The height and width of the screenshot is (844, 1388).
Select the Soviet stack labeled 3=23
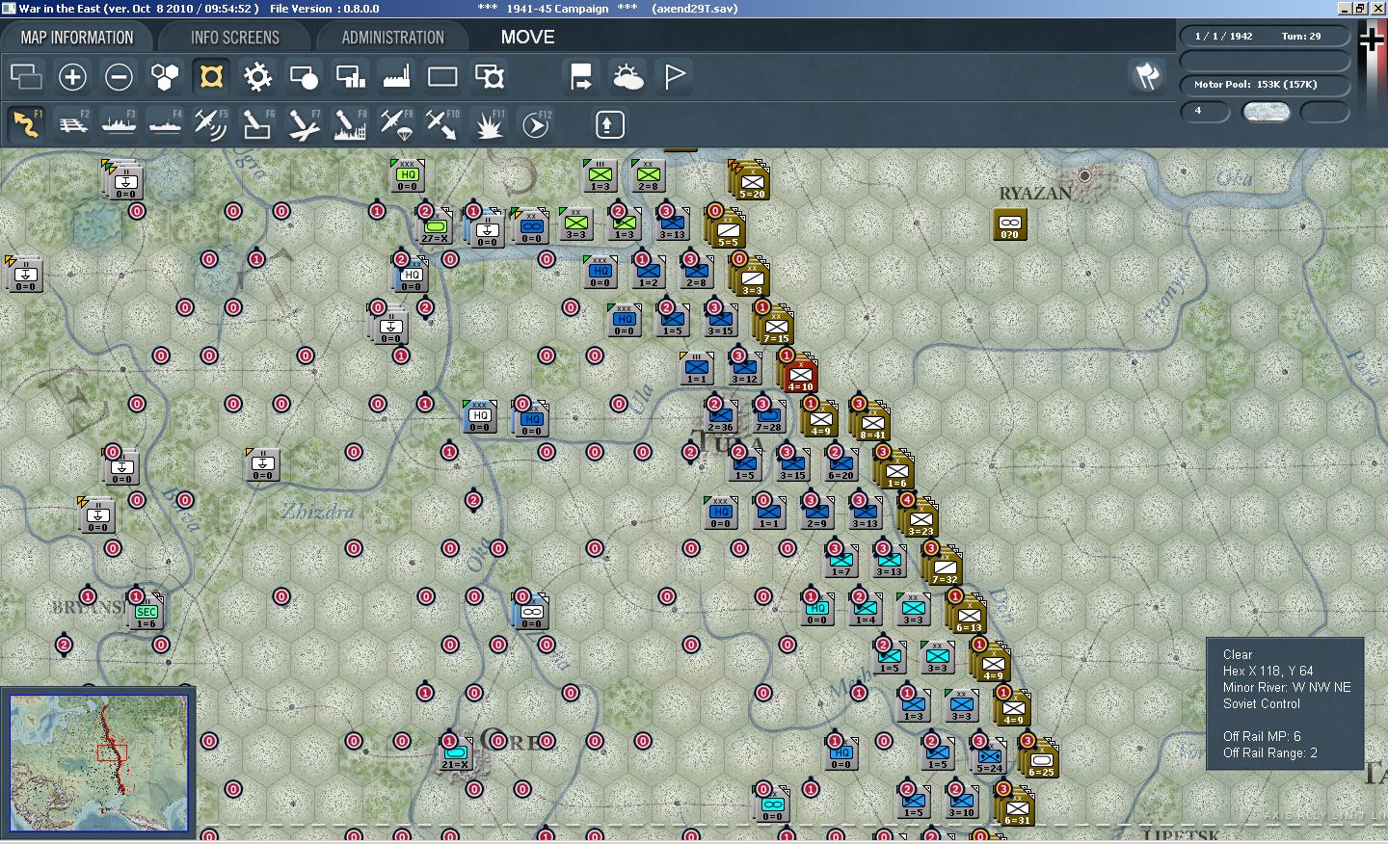point(921,518)
